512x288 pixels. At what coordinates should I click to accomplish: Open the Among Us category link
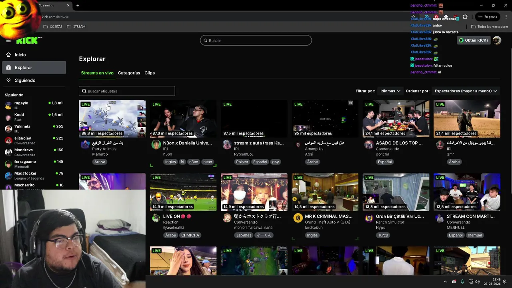click(x=314, y=149)
